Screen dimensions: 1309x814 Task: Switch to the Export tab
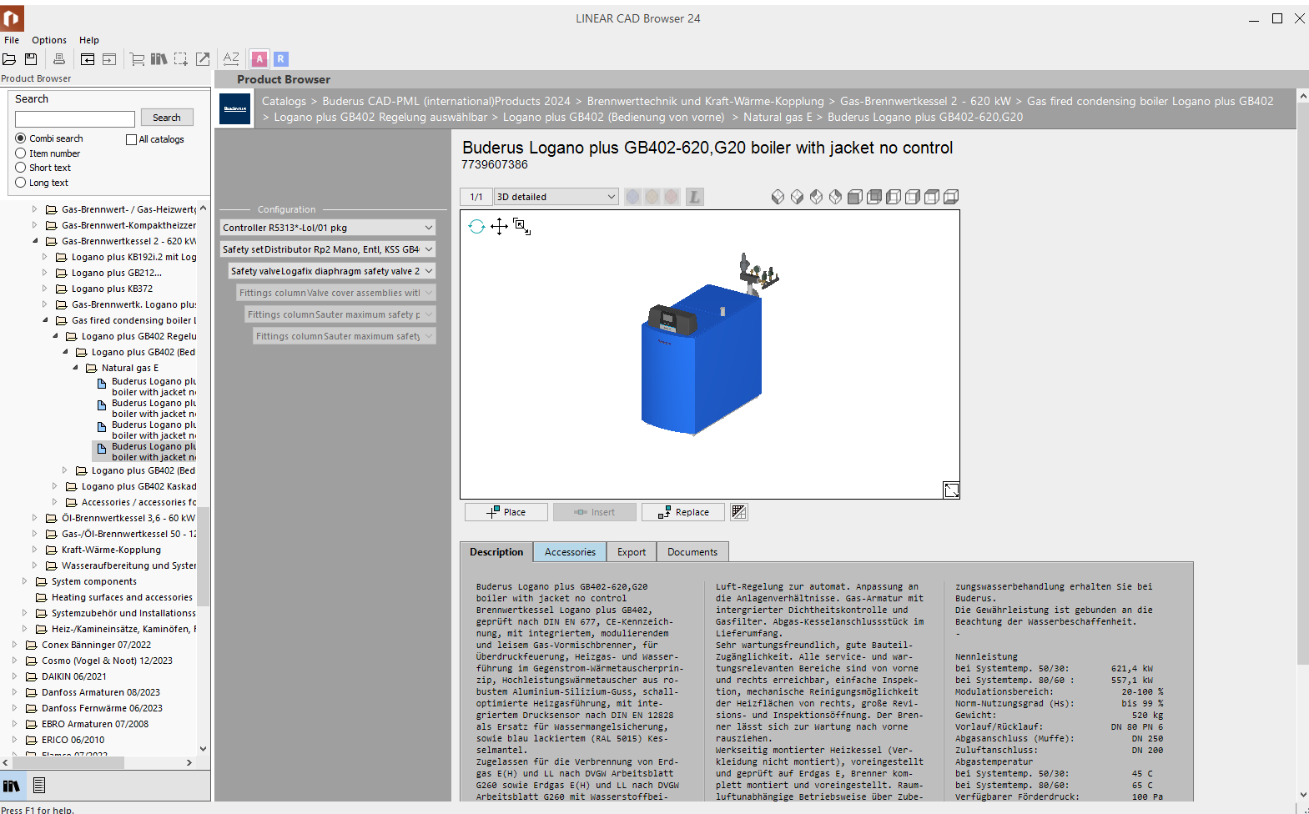click(632, 552)
